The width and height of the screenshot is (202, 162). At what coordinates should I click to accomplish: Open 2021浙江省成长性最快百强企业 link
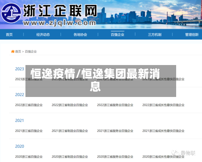[x=163, y=131]
